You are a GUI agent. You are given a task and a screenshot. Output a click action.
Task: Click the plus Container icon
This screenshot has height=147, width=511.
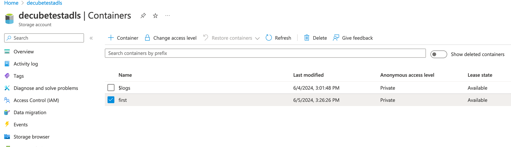(111, 38)
